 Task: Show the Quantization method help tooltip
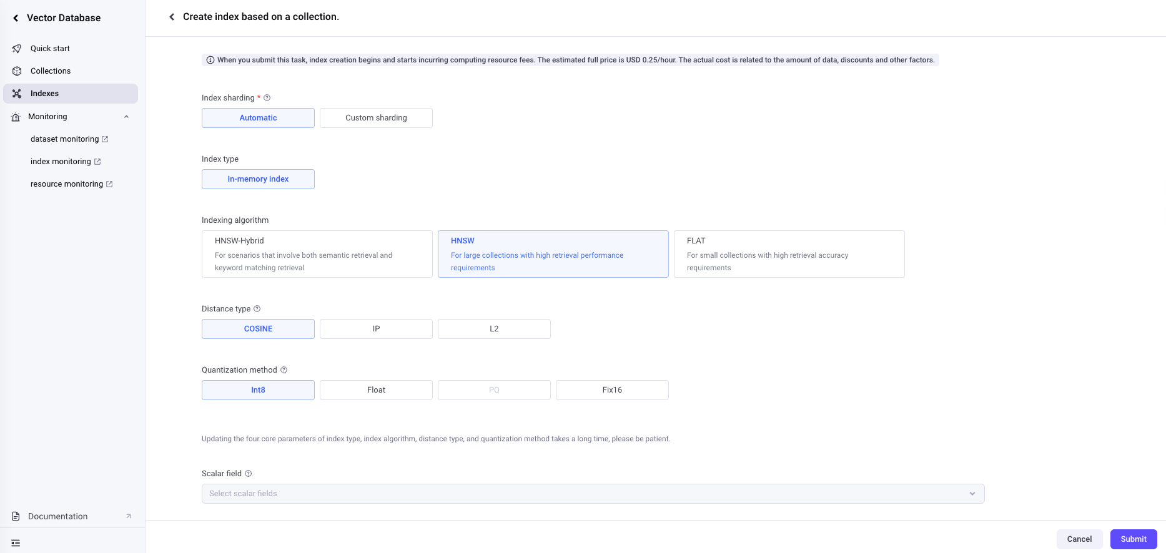pos(284,370)
